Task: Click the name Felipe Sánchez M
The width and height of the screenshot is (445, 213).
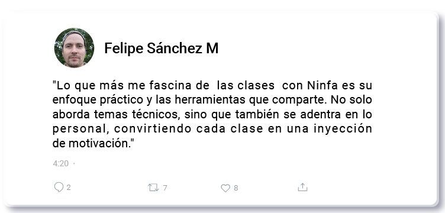Action: tap(161, 48)
